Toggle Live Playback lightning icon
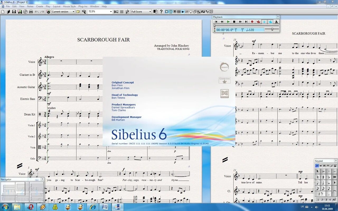The height and width of the screenshot is (211, 338). point(264,22)
